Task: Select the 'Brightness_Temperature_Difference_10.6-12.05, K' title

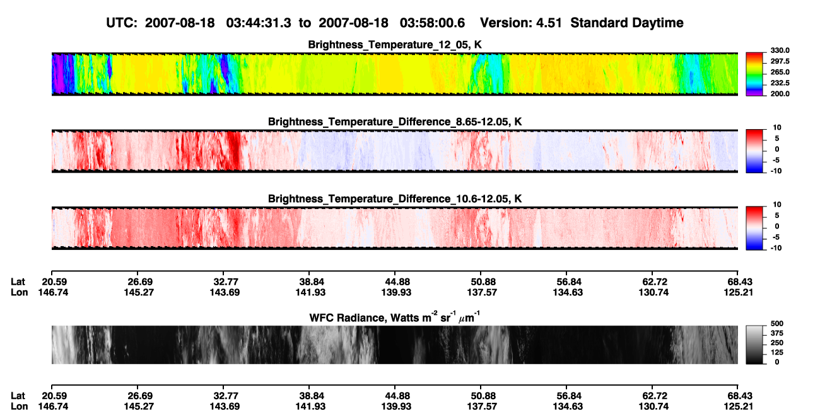Action: click(x=395, y=198)
